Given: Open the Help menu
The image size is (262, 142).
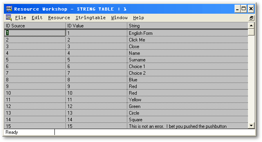Looking at the screenshot, I should tap(139, 18).
